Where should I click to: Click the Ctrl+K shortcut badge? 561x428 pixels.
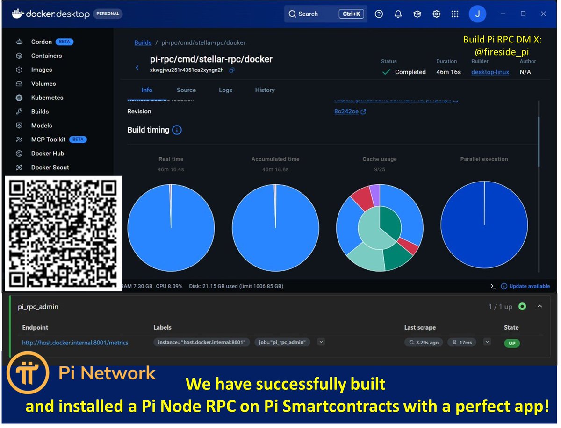[351, 14]
